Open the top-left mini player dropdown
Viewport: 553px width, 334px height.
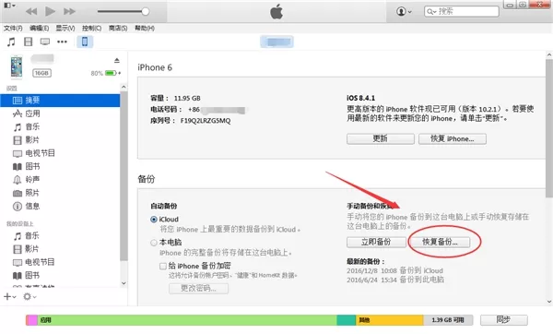tap(9, 6)
